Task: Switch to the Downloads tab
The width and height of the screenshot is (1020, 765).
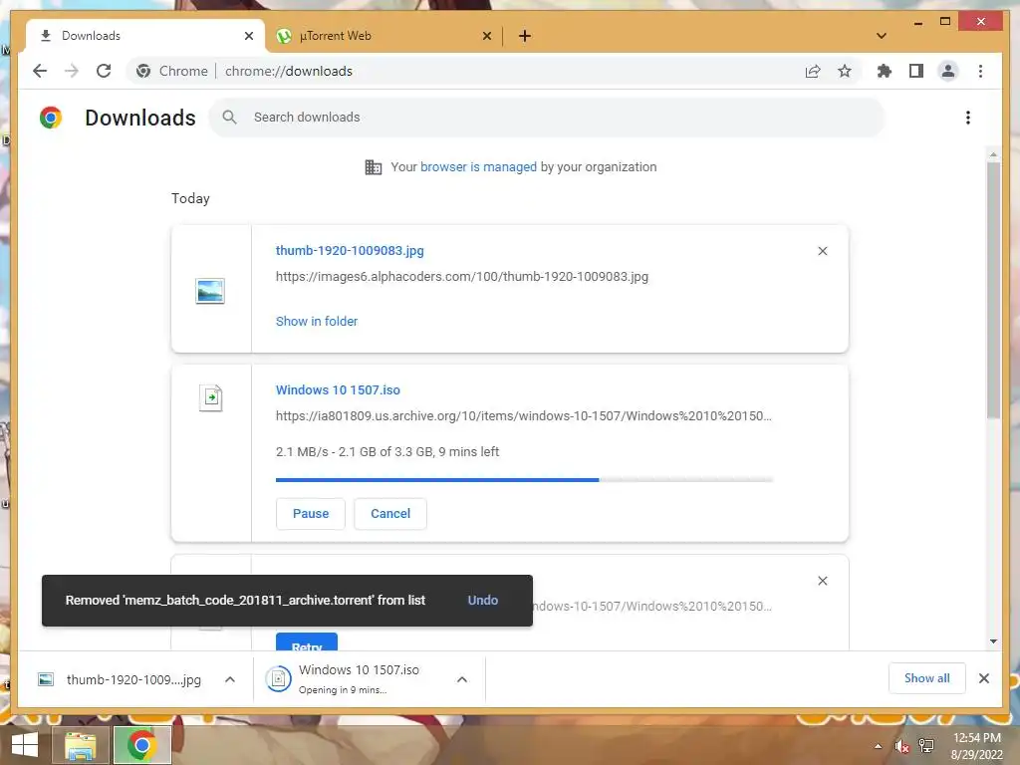Action: click(145, 36)
